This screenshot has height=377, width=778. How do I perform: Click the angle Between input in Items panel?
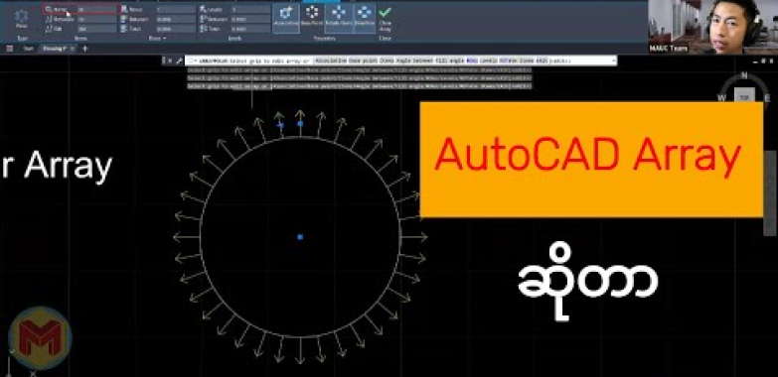pyautogui.click(x=97, y=19)
